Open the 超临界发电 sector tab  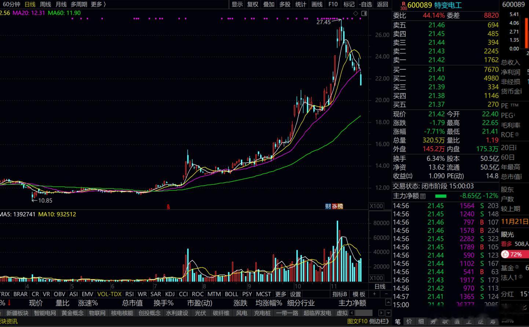tap(317, 313)
